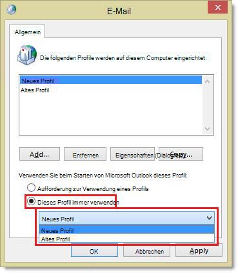The width and height of the screenshot is (238, 273).
Task: Switch to the Allgemein tab
Action: tap(28, 32)
